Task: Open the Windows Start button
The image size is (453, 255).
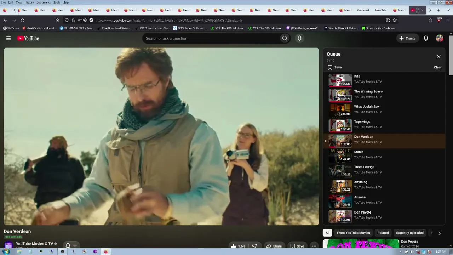Action: point(6,252)
